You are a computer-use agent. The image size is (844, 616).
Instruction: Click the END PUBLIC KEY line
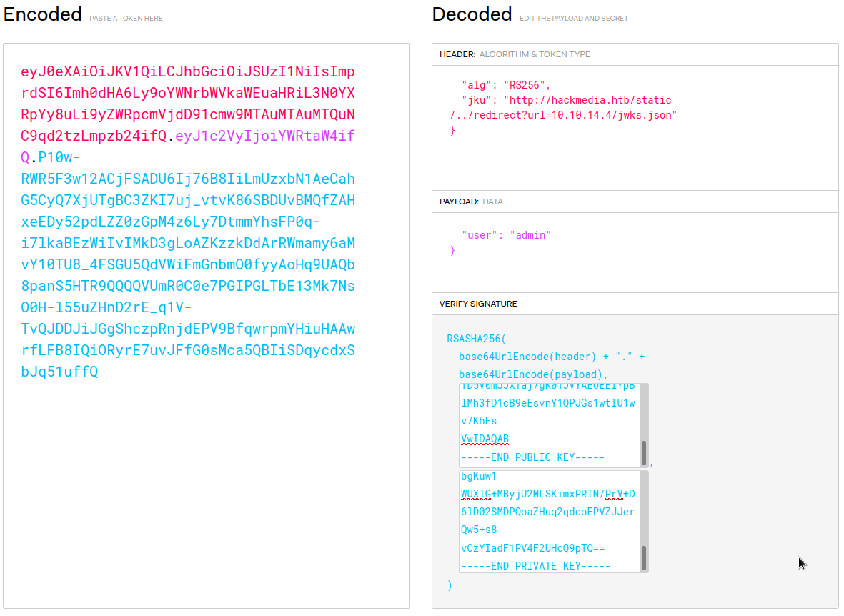[532, 457]
